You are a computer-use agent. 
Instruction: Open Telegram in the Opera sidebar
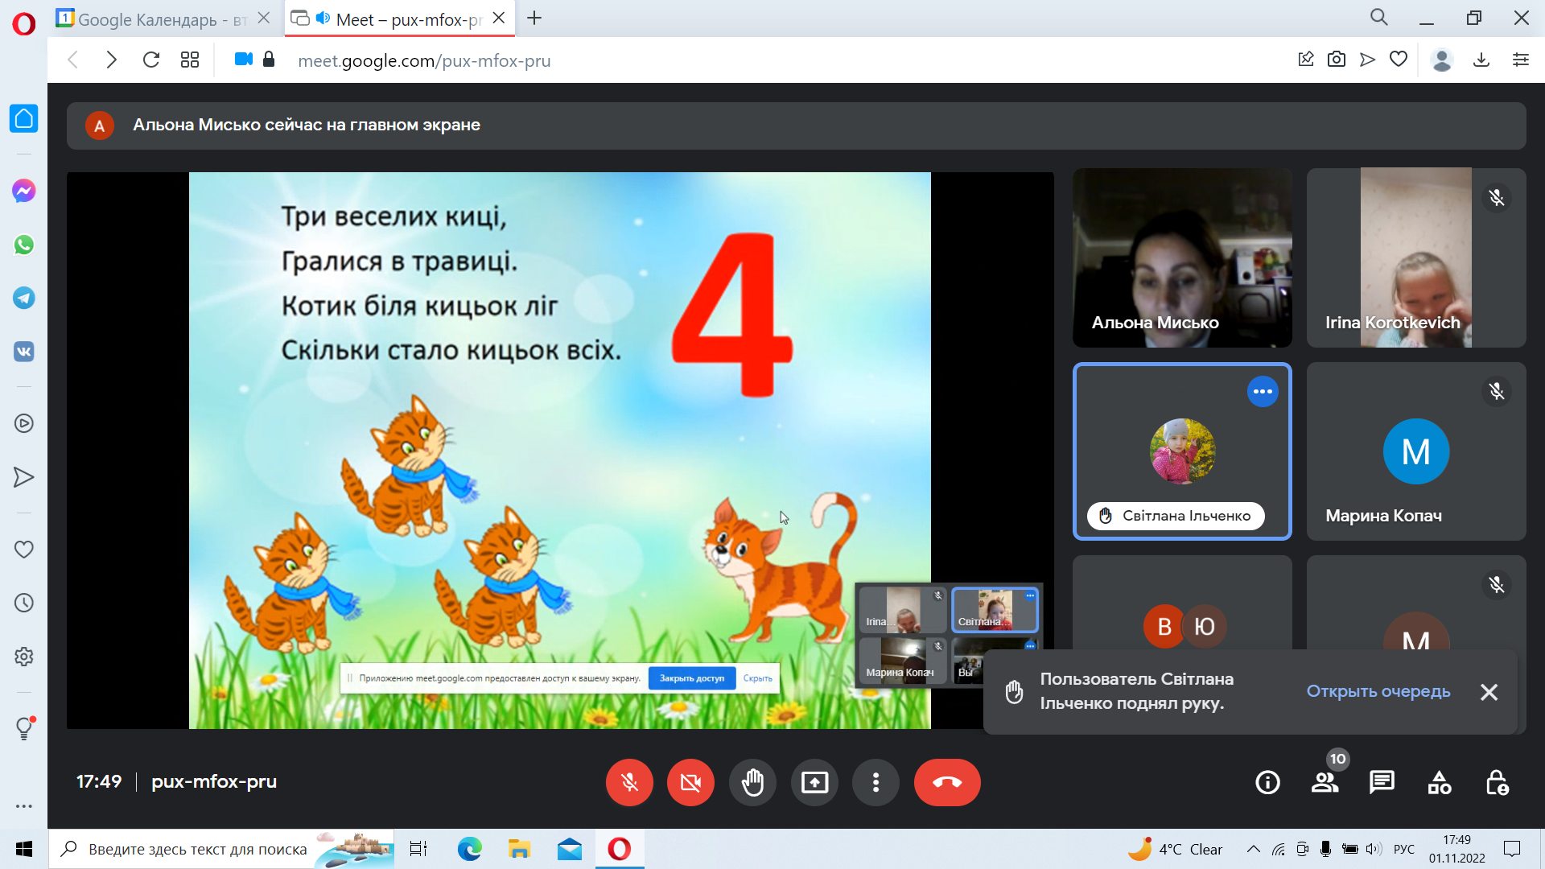click(x=23, y=299)
